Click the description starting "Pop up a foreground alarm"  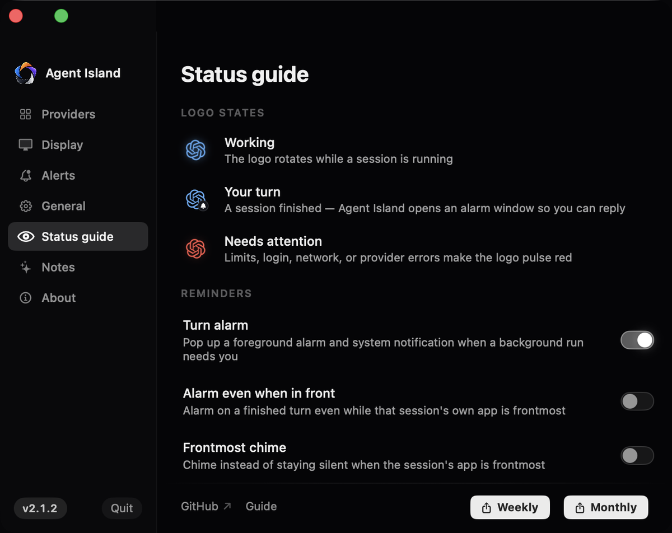pyautogui.click(x=384, y=349)
